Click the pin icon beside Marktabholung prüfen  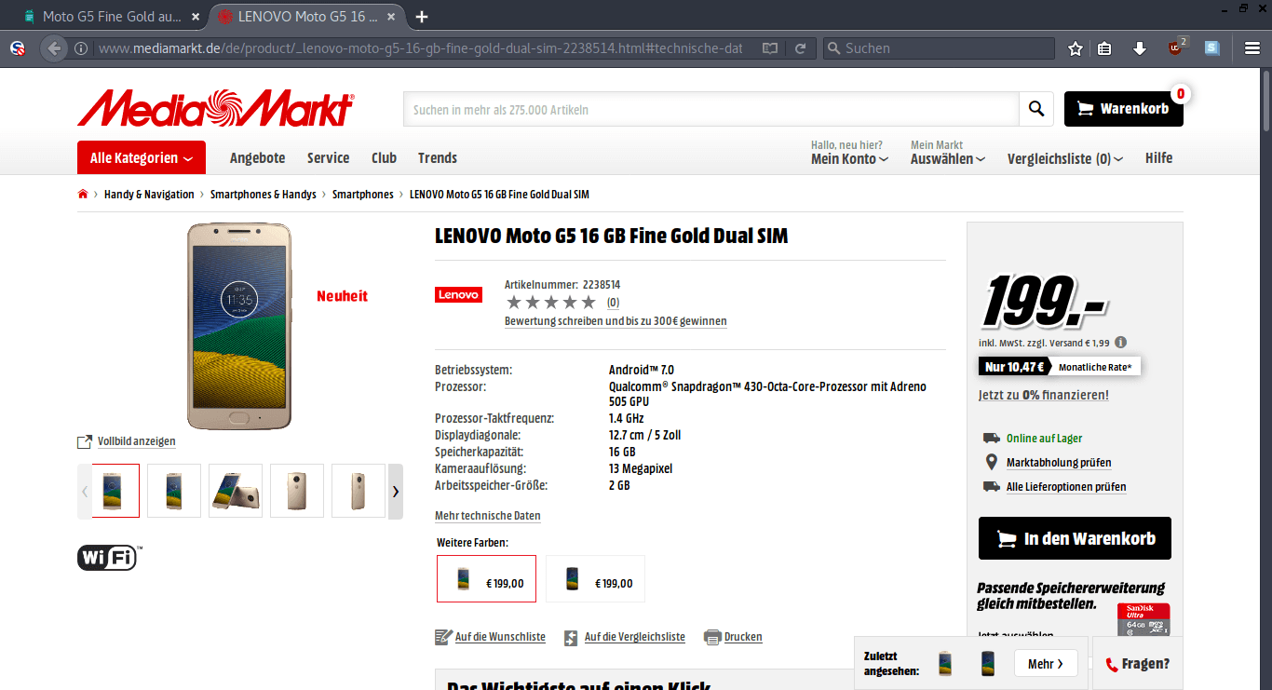point(991,462)
